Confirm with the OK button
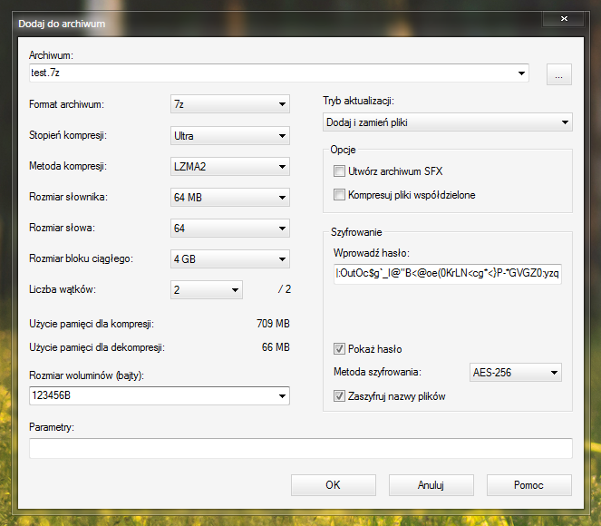Screen dimensions: 601x526 (x=333, y=485)
